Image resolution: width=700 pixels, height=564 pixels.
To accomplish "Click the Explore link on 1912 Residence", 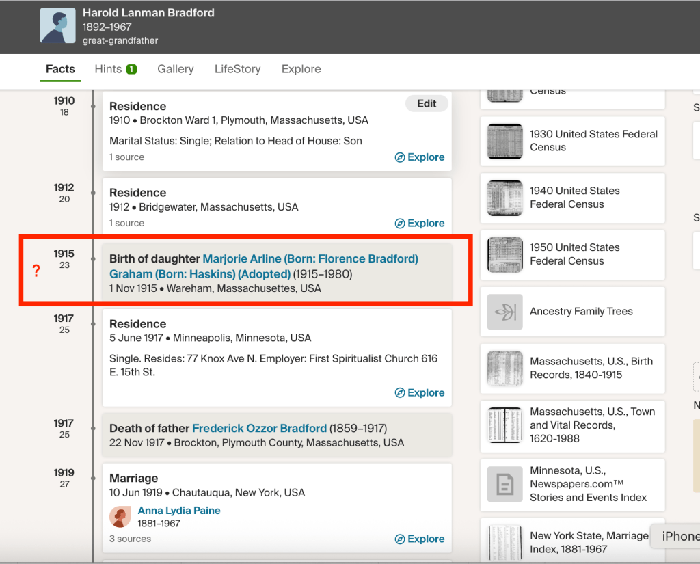I will point(419,224).
